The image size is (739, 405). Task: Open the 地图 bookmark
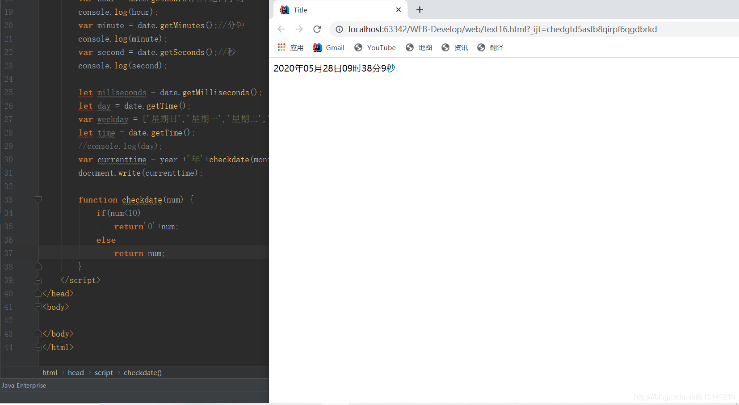[419, 47]
